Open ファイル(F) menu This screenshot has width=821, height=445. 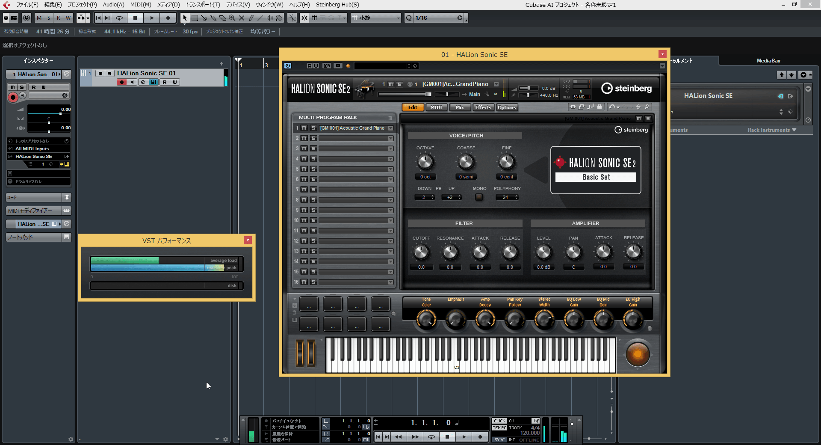pos(27,5)
